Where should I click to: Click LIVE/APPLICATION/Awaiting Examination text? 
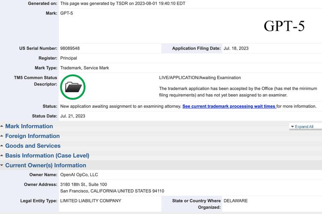200,78
